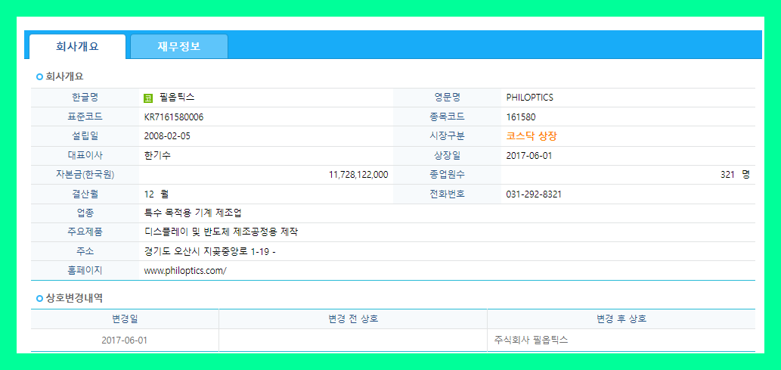
Task: Click the 업종 field label
Action: (85, 213)
